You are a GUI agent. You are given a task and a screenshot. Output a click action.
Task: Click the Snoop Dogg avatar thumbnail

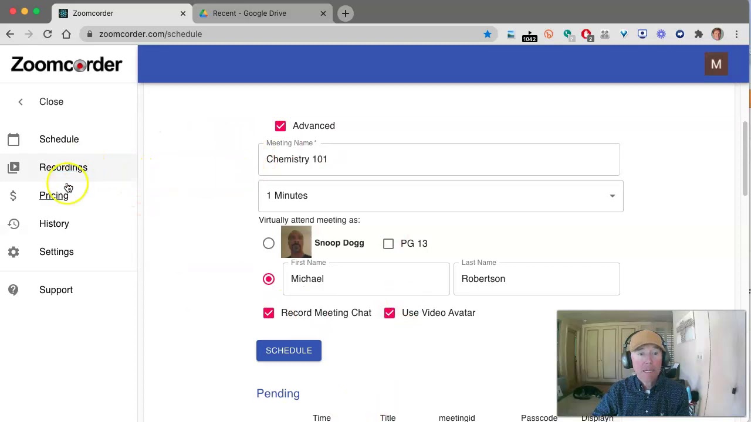pos(296,242)
